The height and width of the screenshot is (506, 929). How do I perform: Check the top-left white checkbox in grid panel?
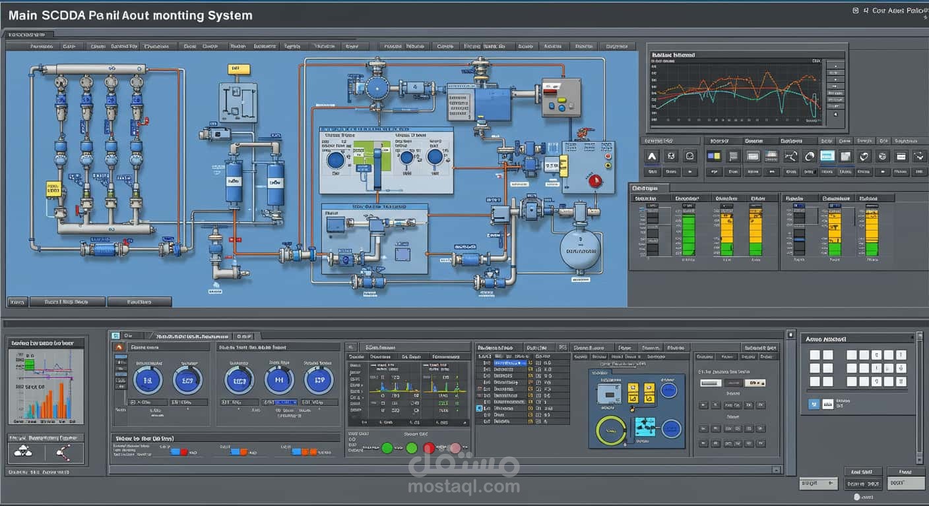click(x=814, y=354)
